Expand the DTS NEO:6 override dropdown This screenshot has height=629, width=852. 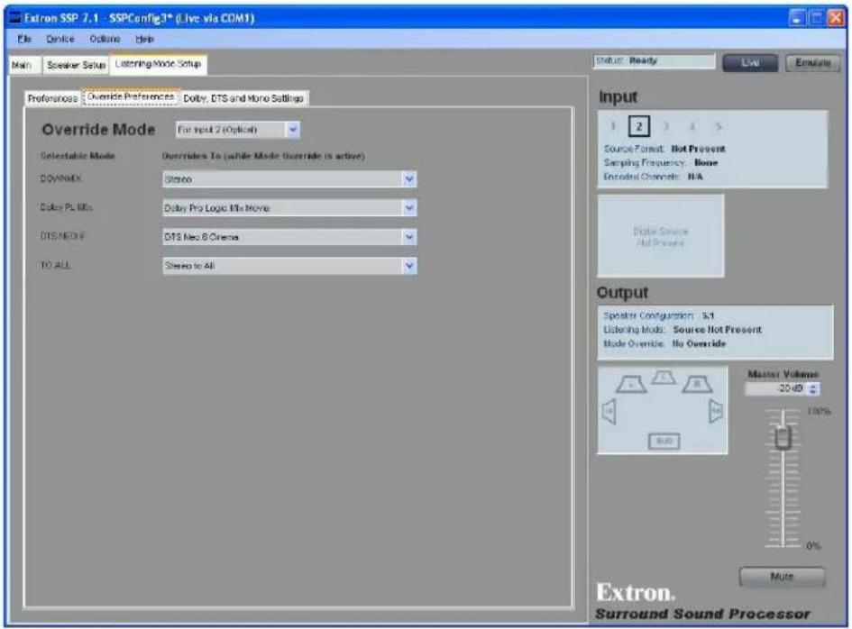(x=409, y=237)
